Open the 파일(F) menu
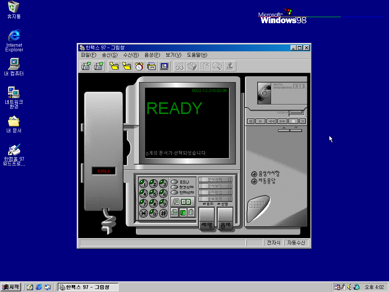Image resolution: width=389 pixels, height=292 pixels. [x=89, y=55]
